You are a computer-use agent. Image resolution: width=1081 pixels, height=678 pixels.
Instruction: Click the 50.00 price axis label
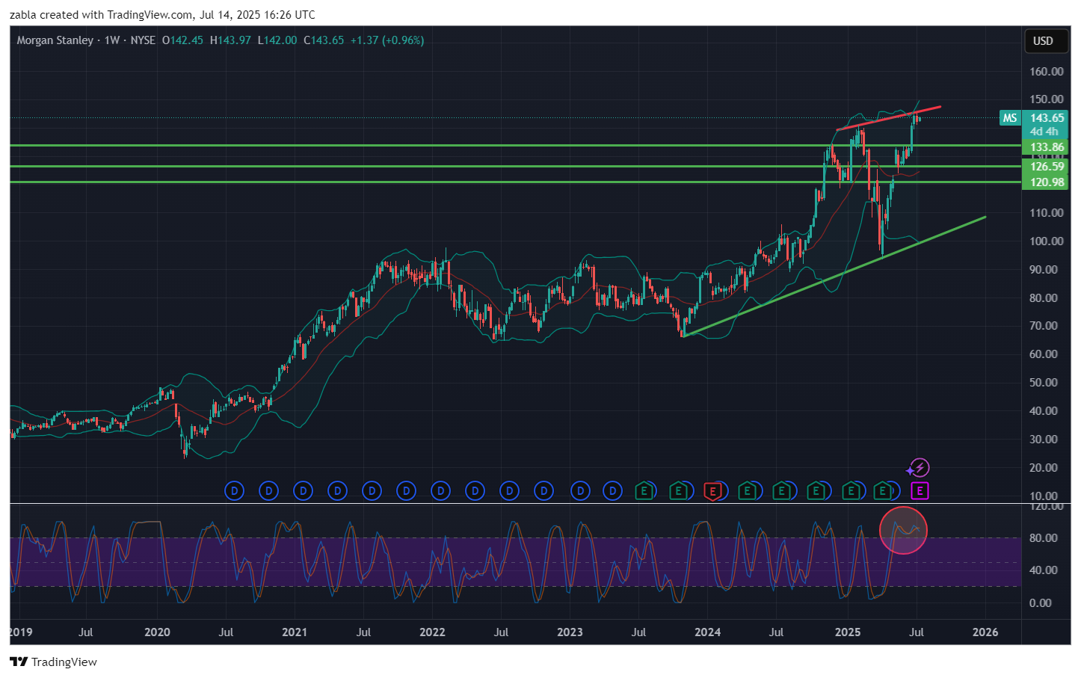(1044, 383)
